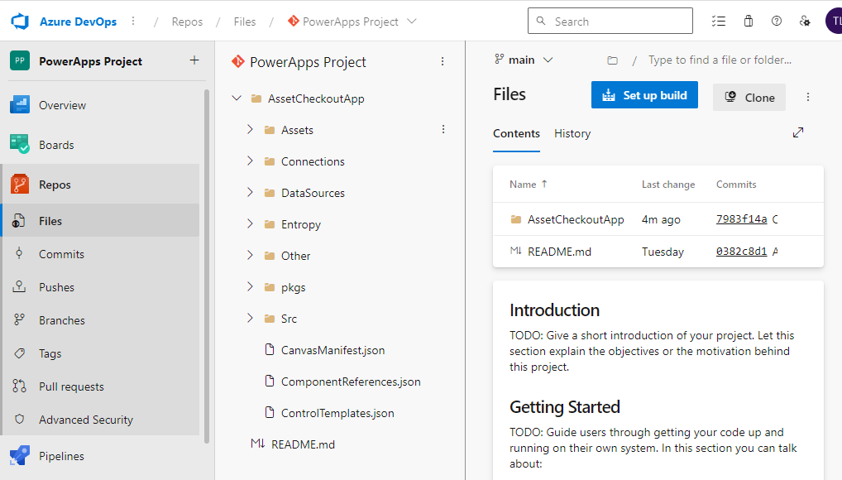Select ComponentReferences.json in the tree
Screen dimensions: 842x480
(x=351, y=382)
